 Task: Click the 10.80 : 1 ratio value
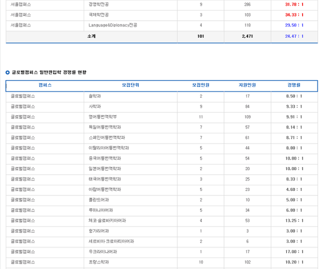coord(294,158)
